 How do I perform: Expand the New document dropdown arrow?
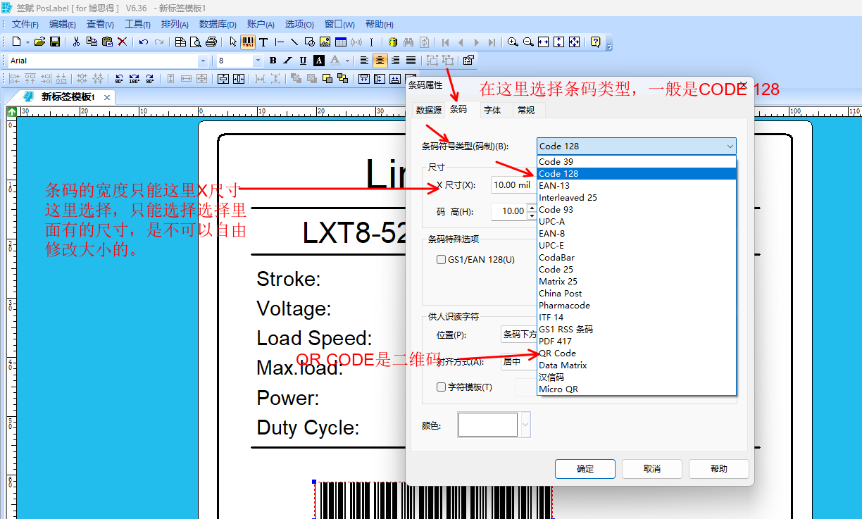point(27,42)
